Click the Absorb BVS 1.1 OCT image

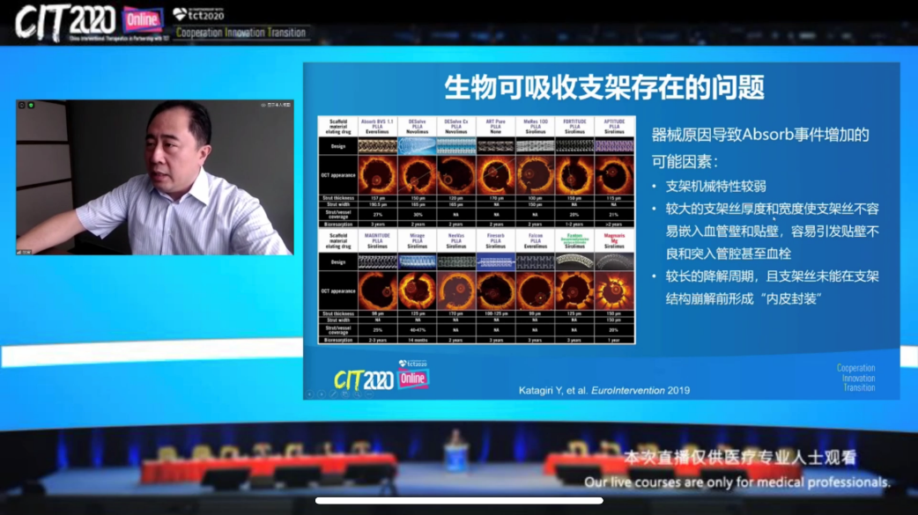tap(377, 176)
